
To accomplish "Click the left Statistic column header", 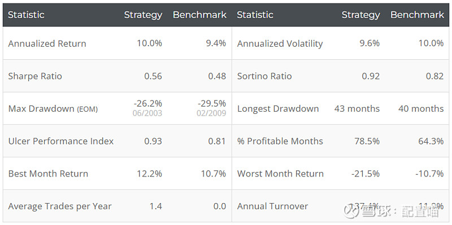I will pos(26,15).
